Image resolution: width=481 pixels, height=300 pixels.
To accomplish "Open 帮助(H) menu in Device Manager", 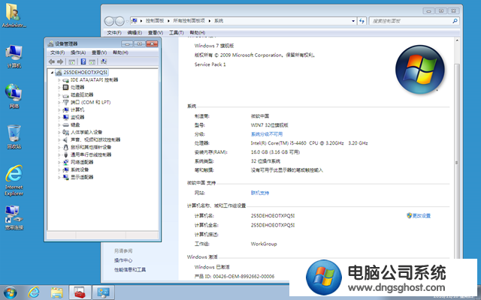I will (x=120, y=52).
